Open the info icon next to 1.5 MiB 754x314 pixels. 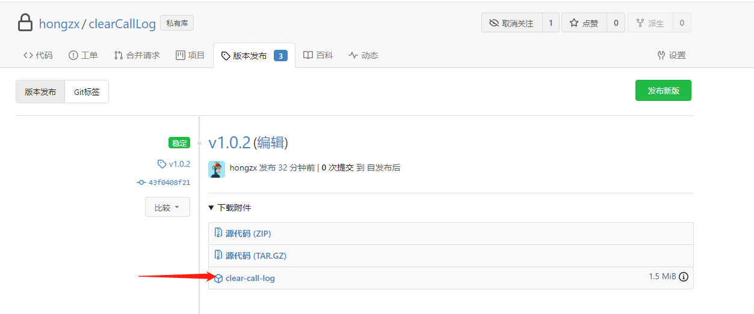pyautogui.click(x=684, y=277)
